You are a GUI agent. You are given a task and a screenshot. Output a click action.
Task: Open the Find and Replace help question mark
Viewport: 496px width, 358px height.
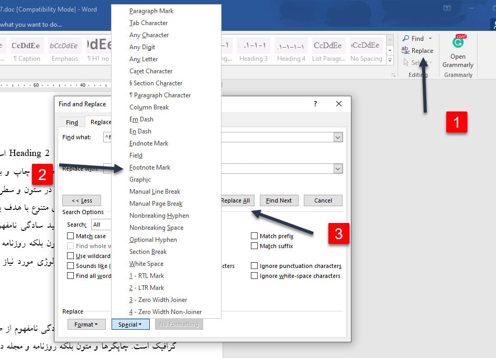tap(315, 104)
